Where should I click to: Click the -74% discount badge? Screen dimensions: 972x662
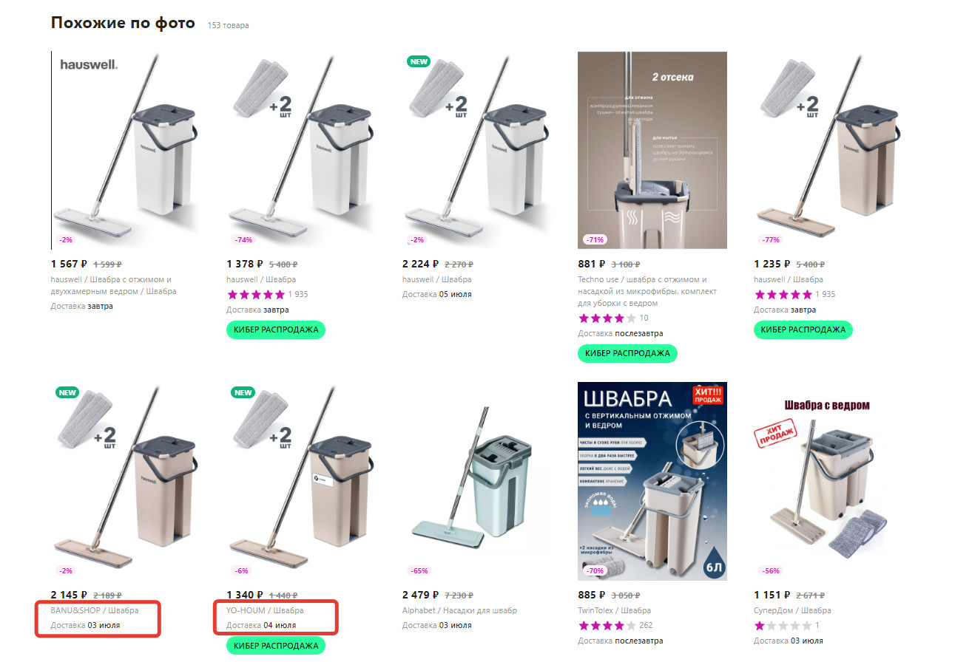coord(243,239)
